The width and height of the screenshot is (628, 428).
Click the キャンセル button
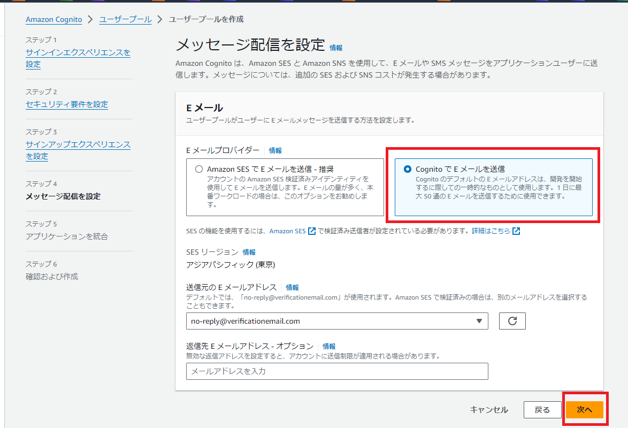click(x=488, y=410)
